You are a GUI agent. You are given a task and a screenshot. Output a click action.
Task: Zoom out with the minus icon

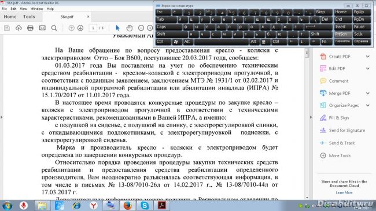(141, 28)
